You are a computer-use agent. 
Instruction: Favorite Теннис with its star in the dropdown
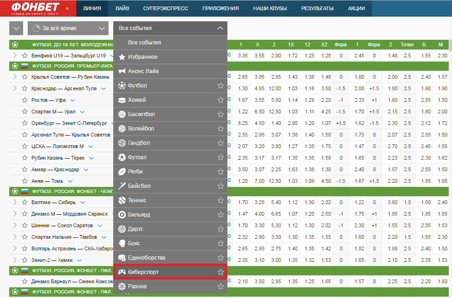(x=220, y=200)
